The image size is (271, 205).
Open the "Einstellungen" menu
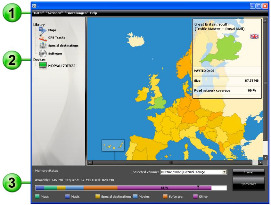(x=76, y=13)
